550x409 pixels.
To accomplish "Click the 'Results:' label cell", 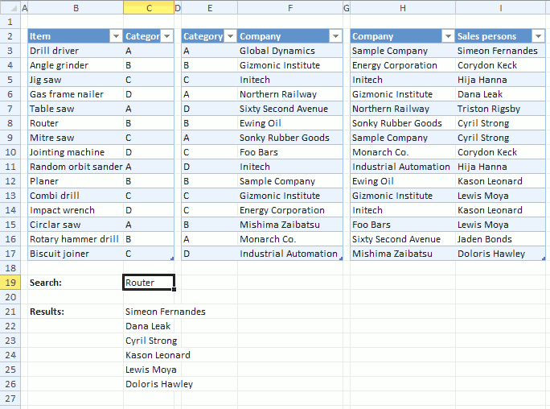I will [76, 312].
